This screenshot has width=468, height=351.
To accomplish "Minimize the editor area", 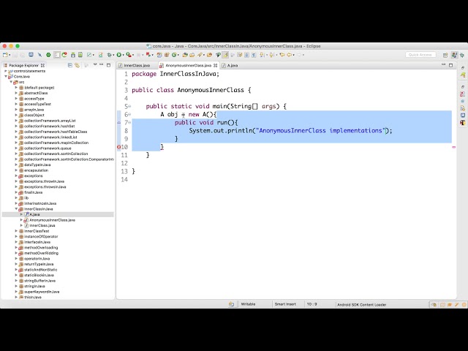I will pos(443,64).
